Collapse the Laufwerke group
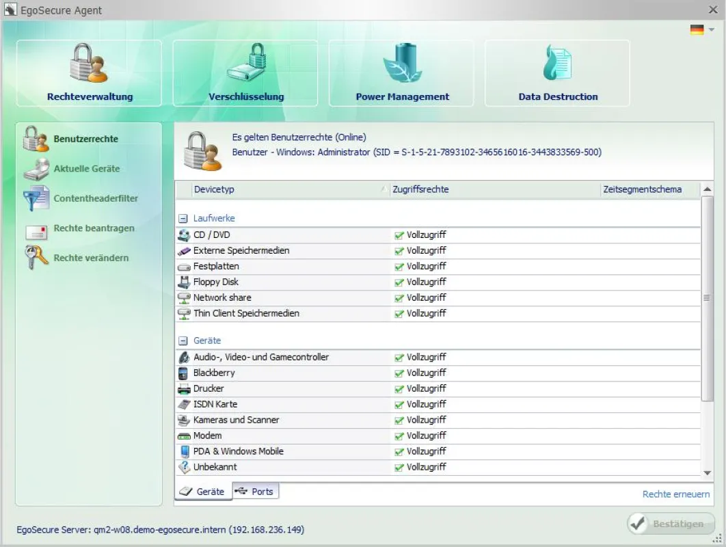The image size is (726, 547). tap(183, 219)
